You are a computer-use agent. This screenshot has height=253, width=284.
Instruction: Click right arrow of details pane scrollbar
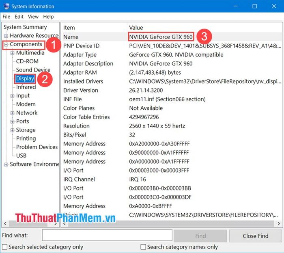click(x=279, y=224)
